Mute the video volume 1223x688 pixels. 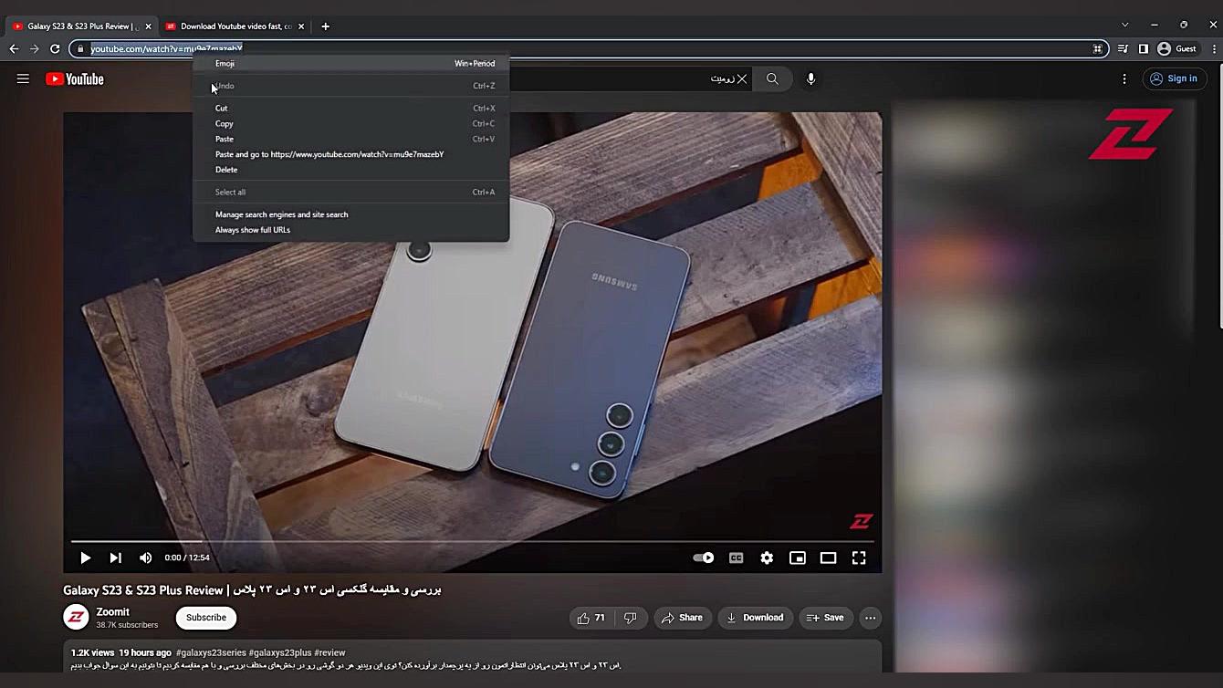145,558
